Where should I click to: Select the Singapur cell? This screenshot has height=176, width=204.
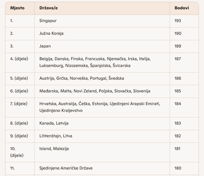[x=48, y=21]
